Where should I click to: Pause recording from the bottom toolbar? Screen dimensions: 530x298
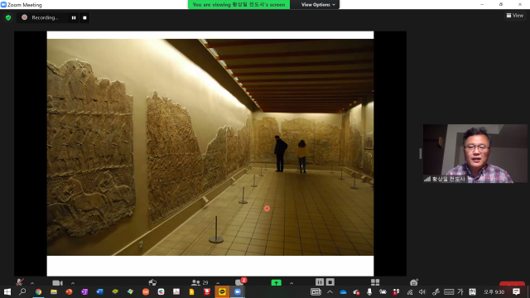(320, 281)
